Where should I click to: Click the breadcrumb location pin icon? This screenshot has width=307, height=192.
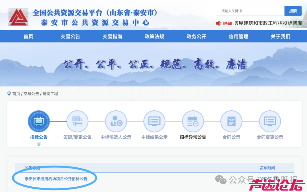(x=9, y=94)
